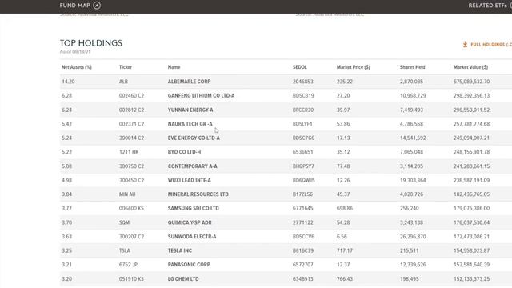Click the Market Value ($) column header

click(x=470, y=67)
